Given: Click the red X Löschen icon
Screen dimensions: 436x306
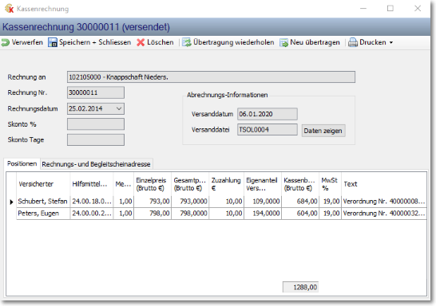Looking at the screenshot, I should [141, 42].
